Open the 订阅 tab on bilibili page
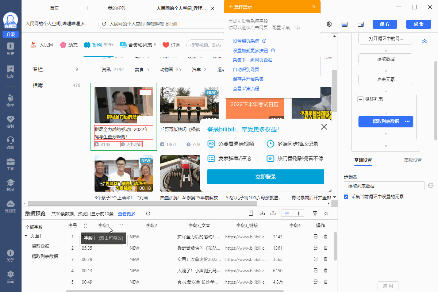 coord(172,45)
